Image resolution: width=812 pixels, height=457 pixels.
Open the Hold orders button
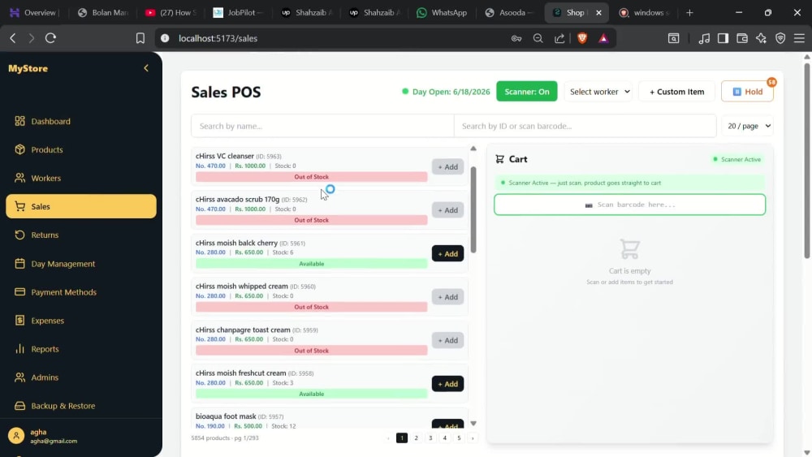tap(747, 92)
